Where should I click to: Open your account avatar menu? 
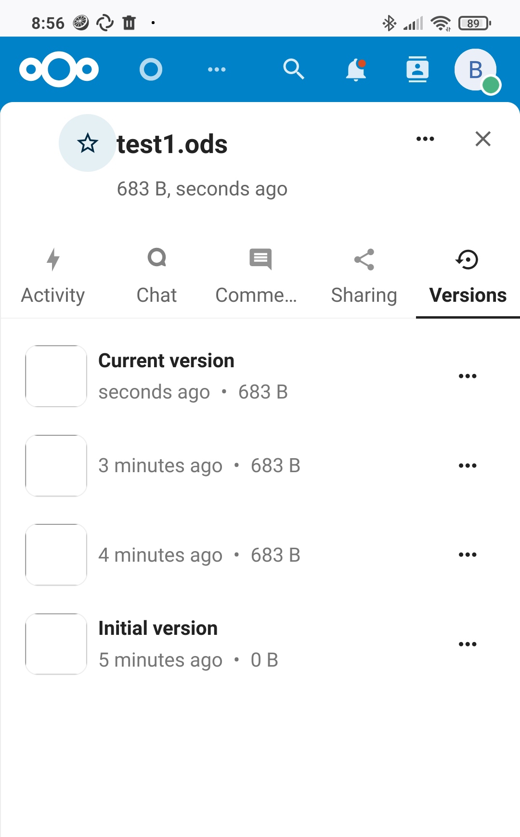click(x=475, y=69)
